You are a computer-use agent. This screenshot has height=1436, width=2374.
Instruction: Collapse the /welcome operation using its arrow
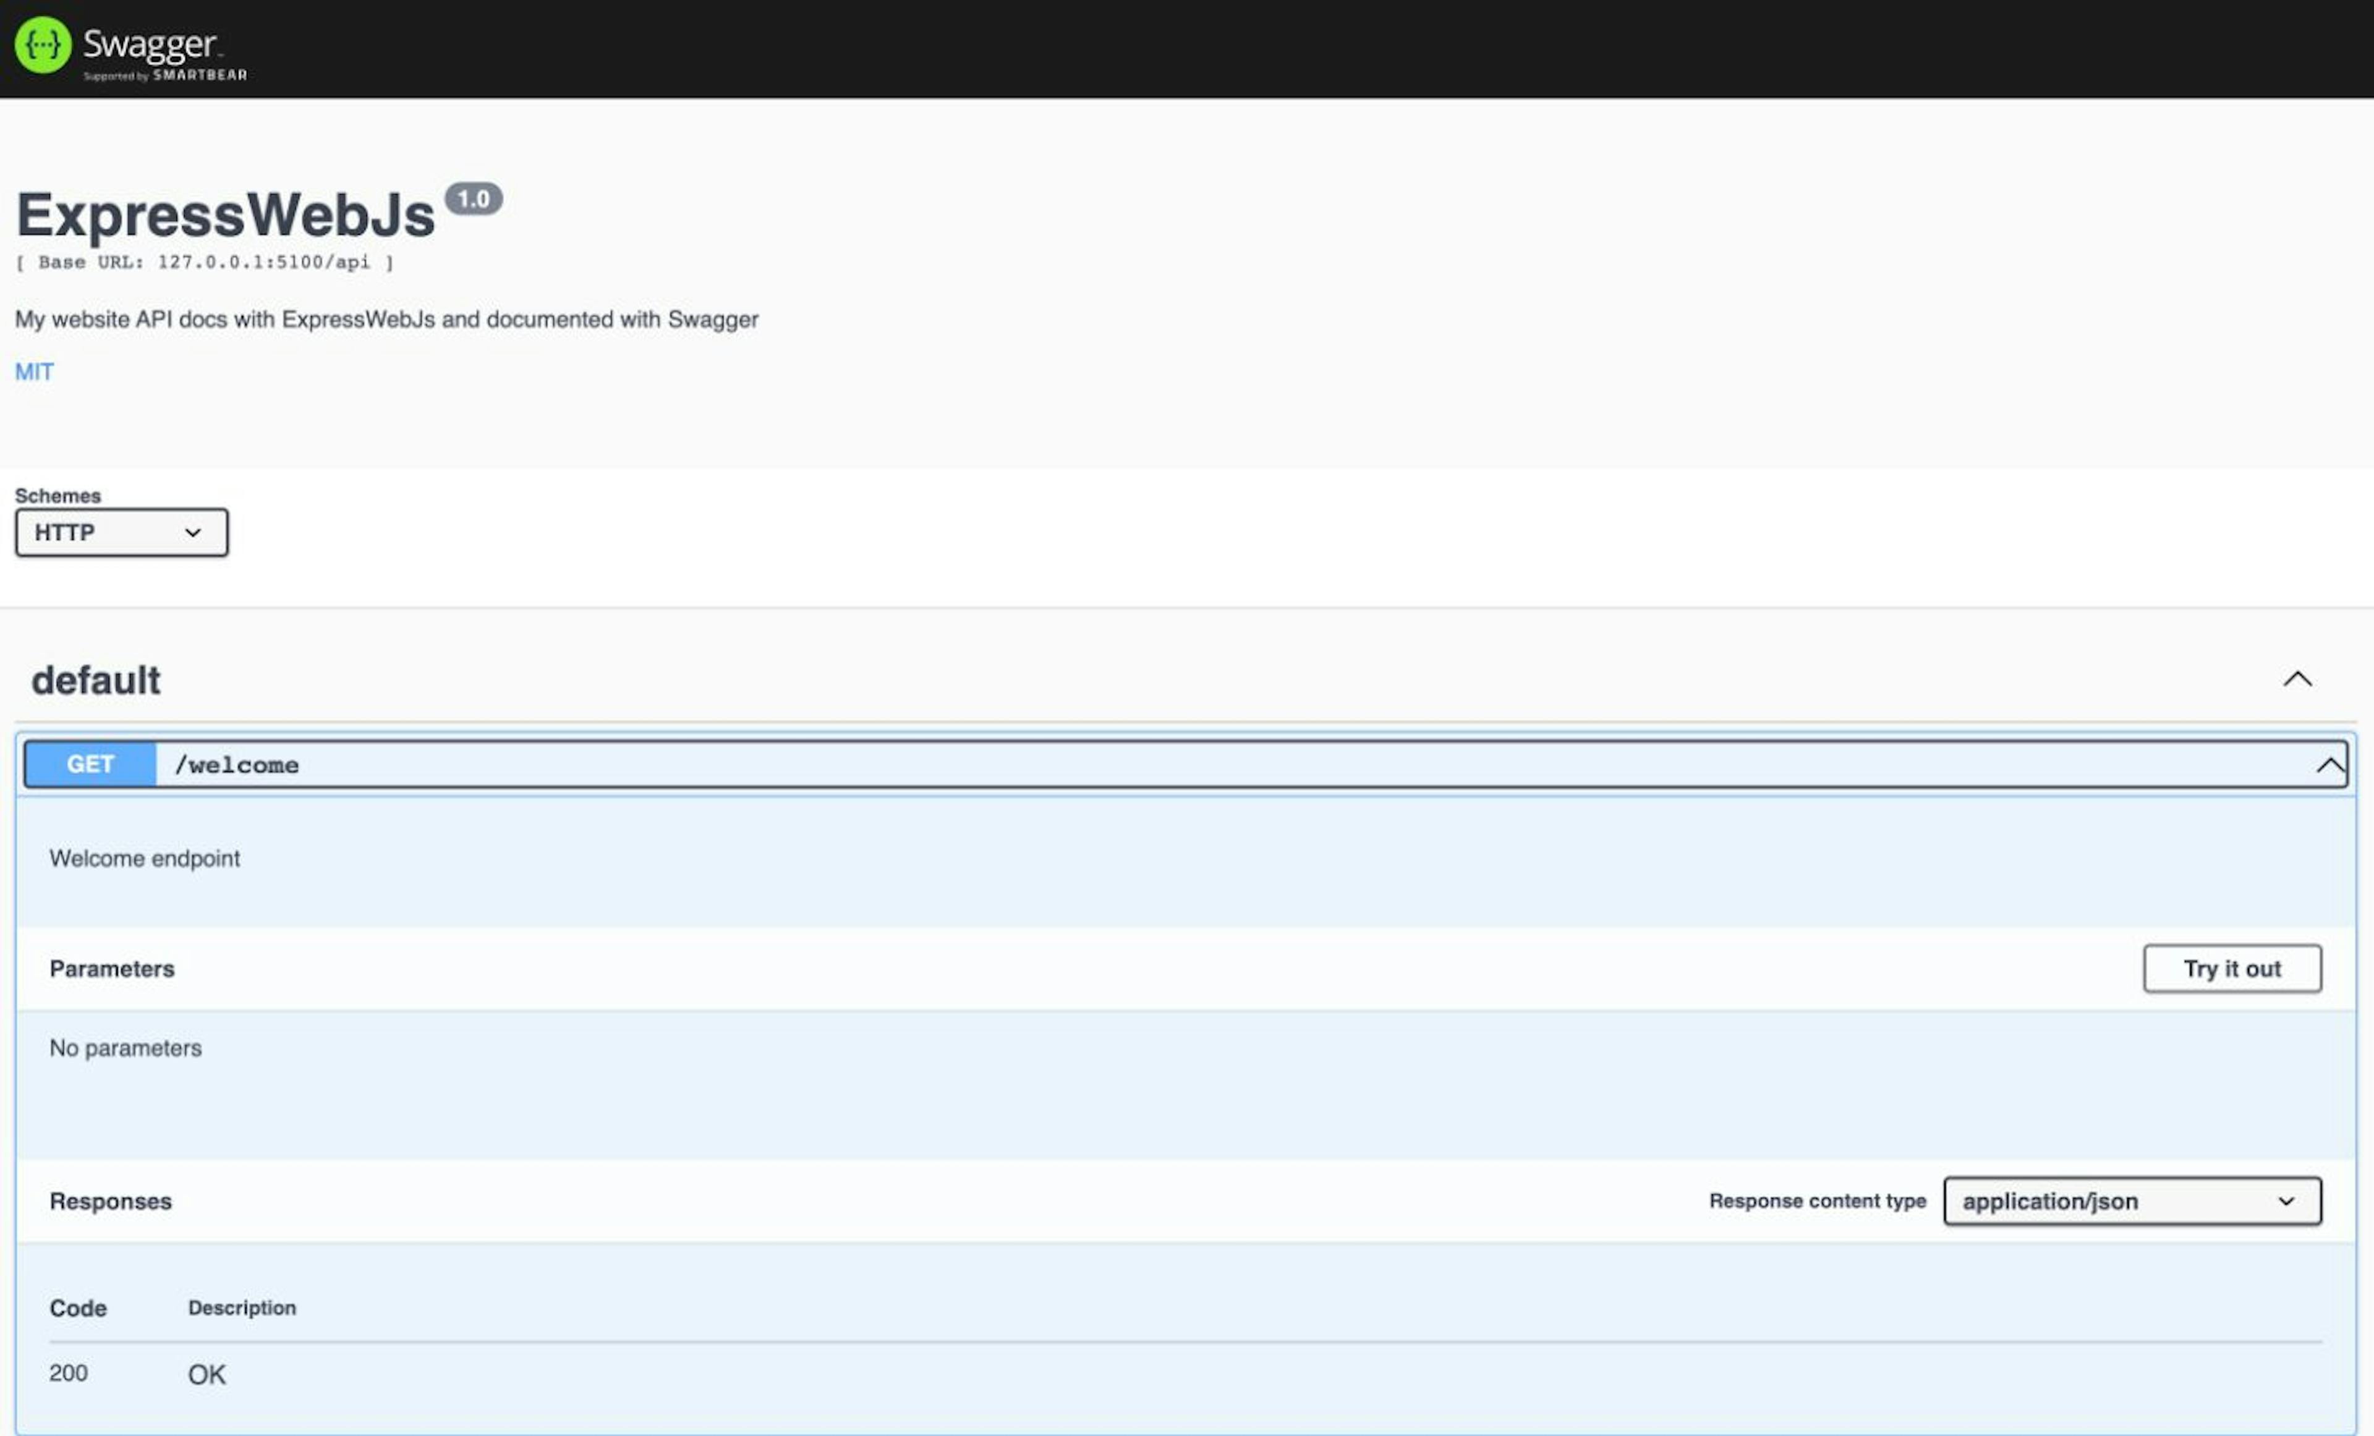click(2329, 766)
